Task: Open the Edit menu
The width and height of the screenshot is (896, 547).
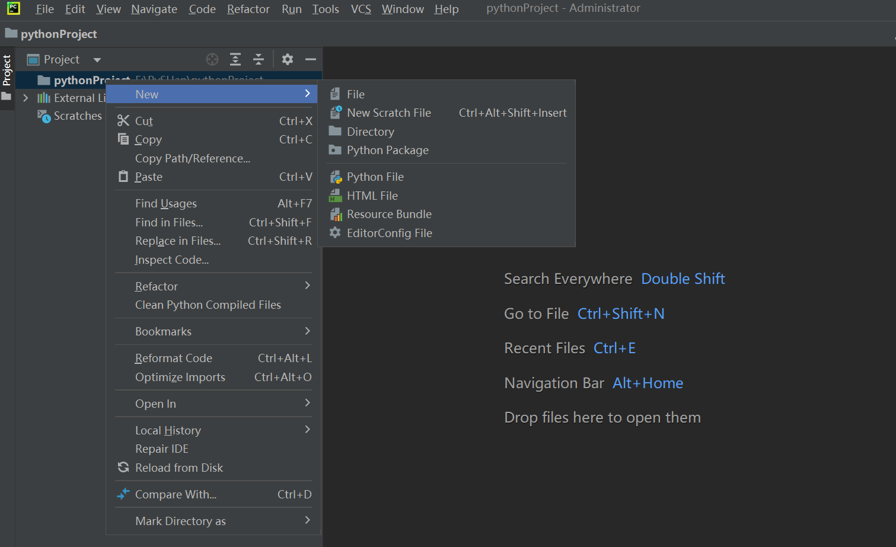Action: pyautogui.click(x=75, y=9)
